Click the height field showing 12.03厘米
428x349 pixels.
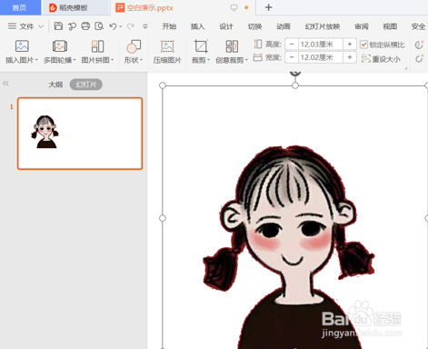click(321, 45)
